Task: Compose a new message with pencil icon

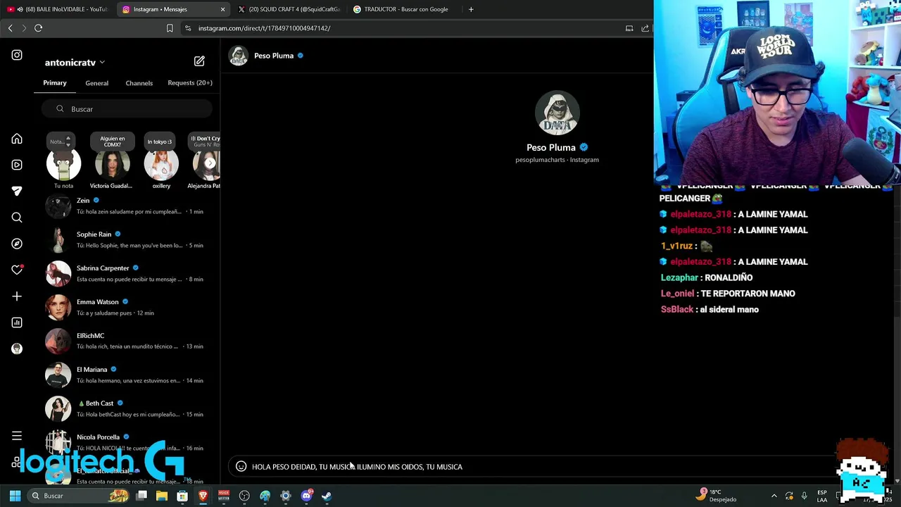Action: [199, 61]
